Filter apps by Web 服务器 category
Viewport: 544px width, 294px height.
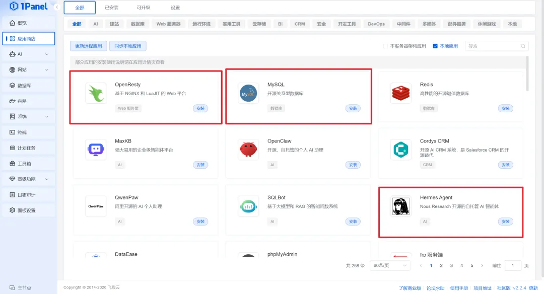168,24
